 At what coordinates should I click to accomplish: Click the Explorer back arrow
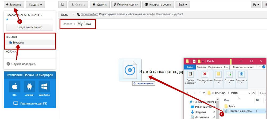click(x=188, y=93)
